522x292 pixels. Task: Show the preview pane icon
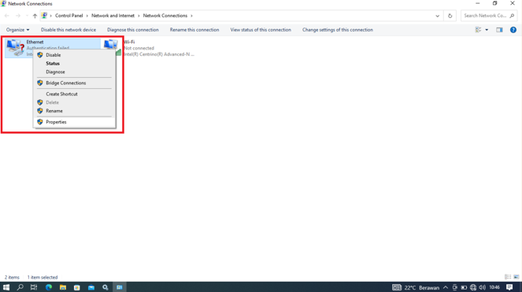499,30
